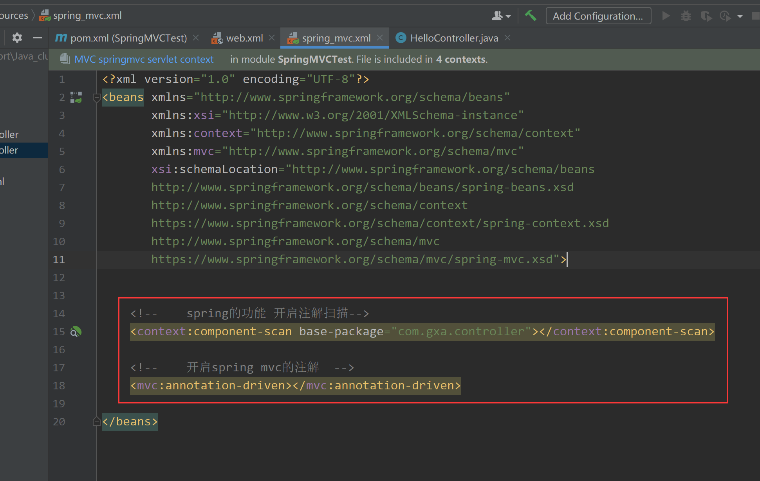Open the MVC springmvc servlet context link

(144, 59)
